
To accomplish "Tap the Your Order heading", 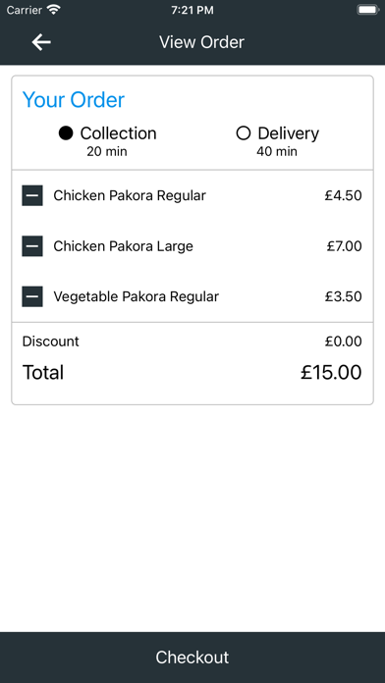I will click(74, 100).
